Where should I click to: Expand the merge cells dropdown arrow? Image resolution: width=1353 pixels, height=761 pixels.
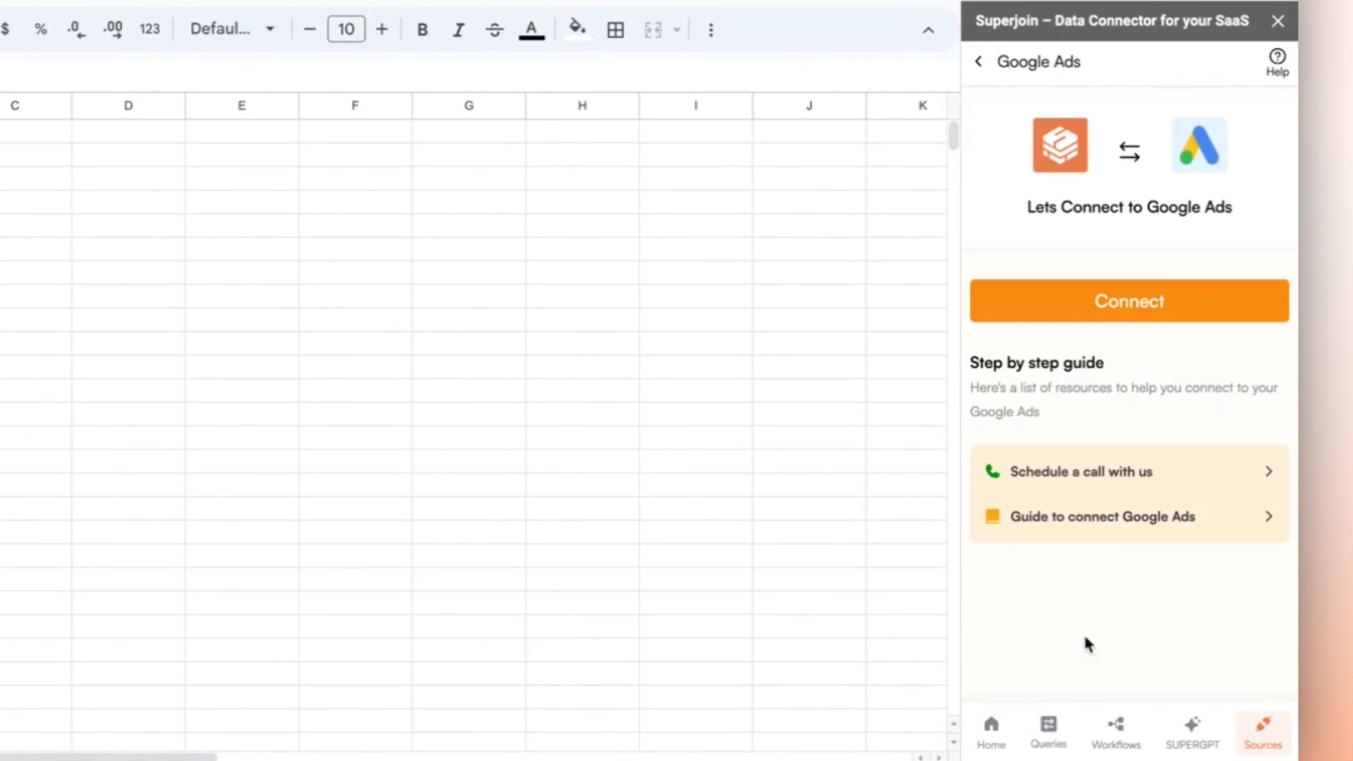point(676,30)
